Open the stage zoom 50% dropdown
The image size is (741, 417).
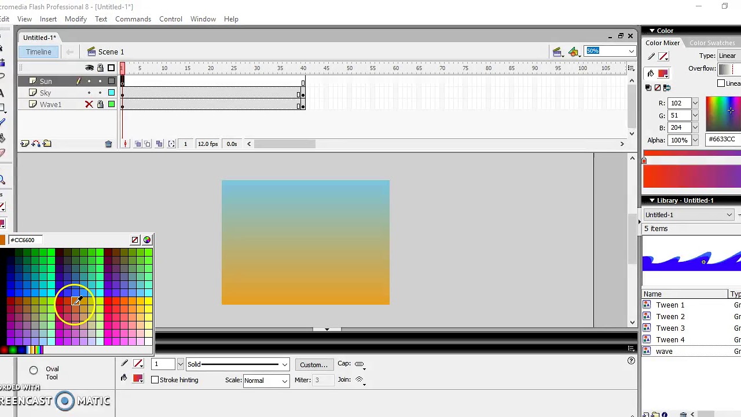[x=631, y=51]
